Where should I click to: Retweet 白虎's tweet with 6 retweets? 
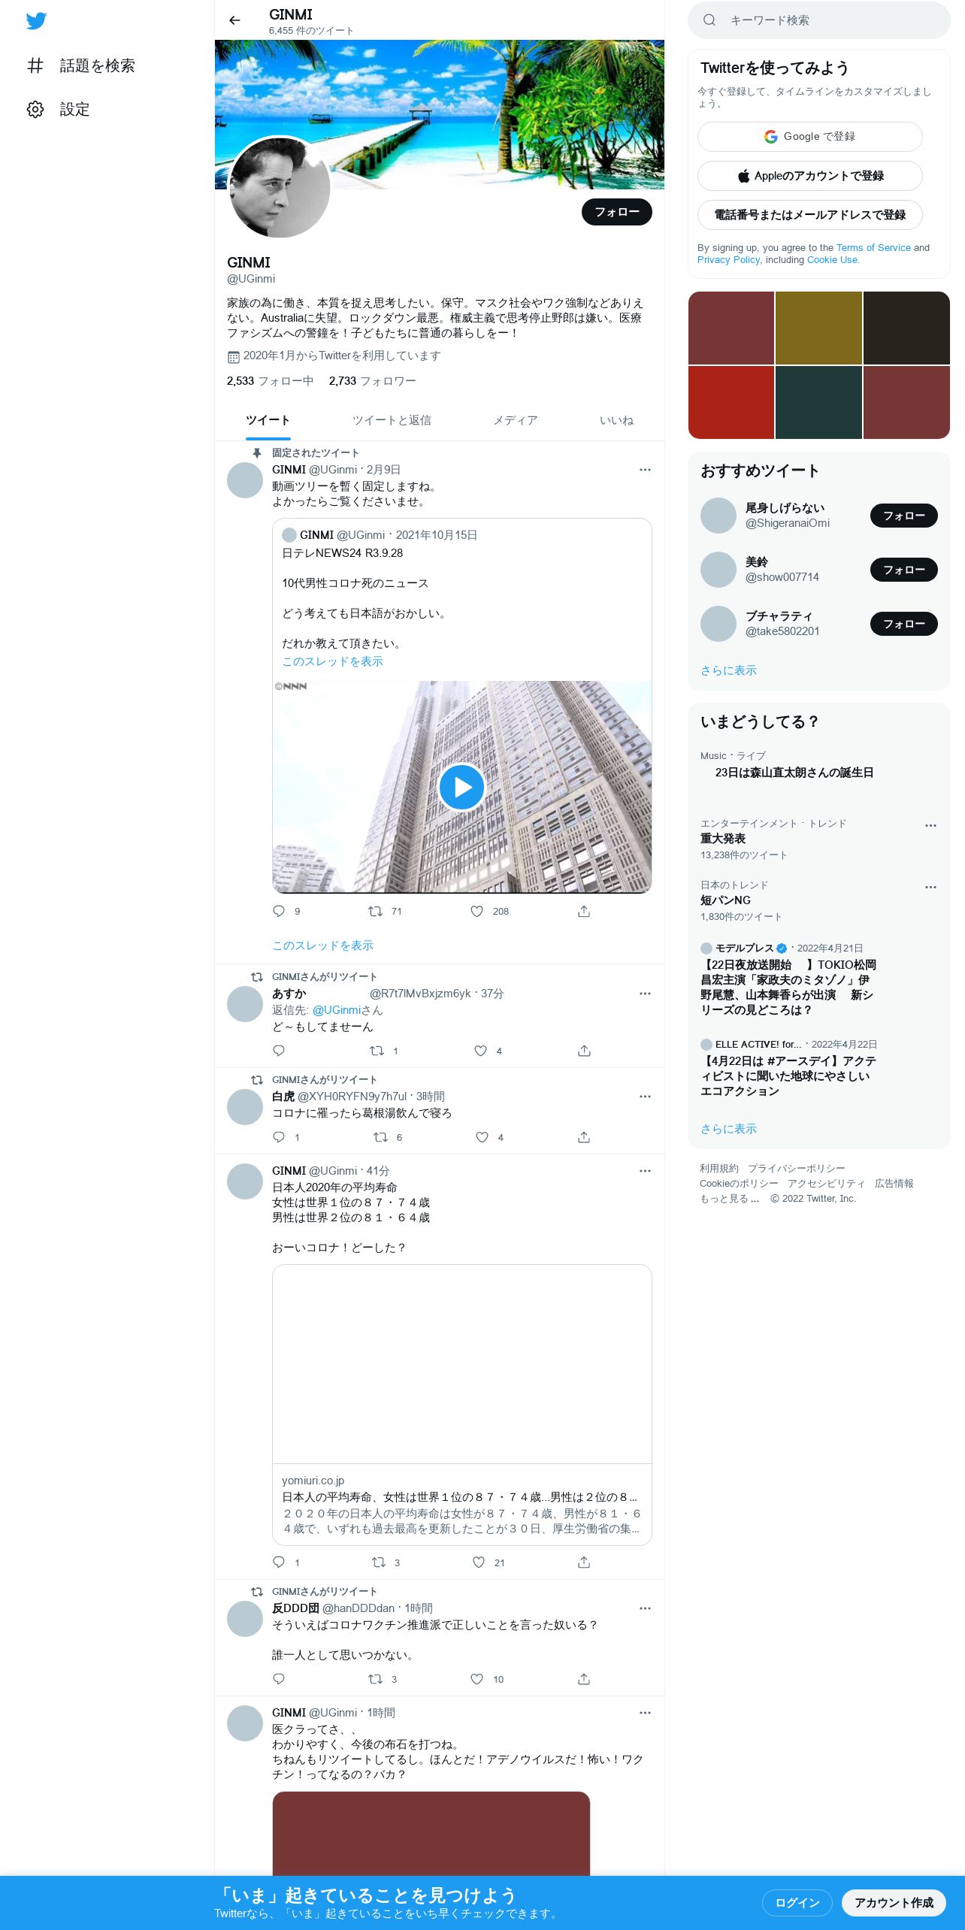(381, 1137)
